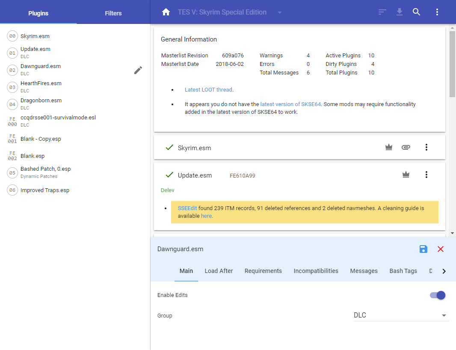456x350 pixels.
Task: Save Dawnguard.esm metadata with floppy icon
Action: (423, 249)
